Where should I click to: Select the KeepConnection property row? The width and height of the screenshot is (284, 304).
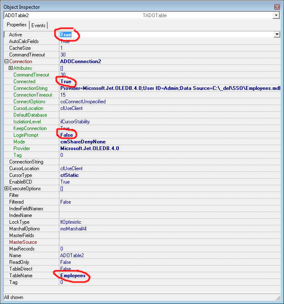[x=30, y=128]
